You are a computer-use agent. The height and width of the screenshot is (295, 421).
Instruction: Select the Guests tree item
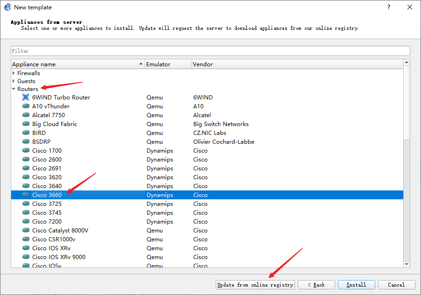tap(26, 81)
